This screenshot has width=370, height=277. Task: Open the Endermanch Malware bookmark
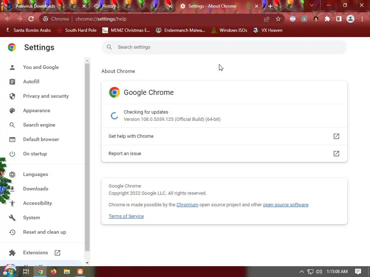point(181,30)
